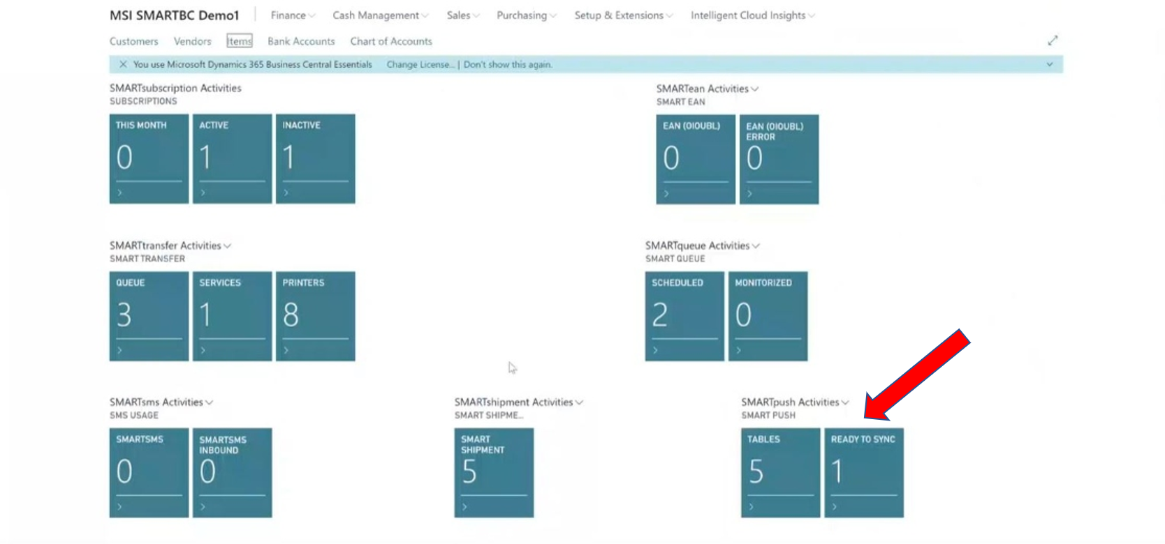Click arrow icon on Monitorized tile

[x=738, y=351]
